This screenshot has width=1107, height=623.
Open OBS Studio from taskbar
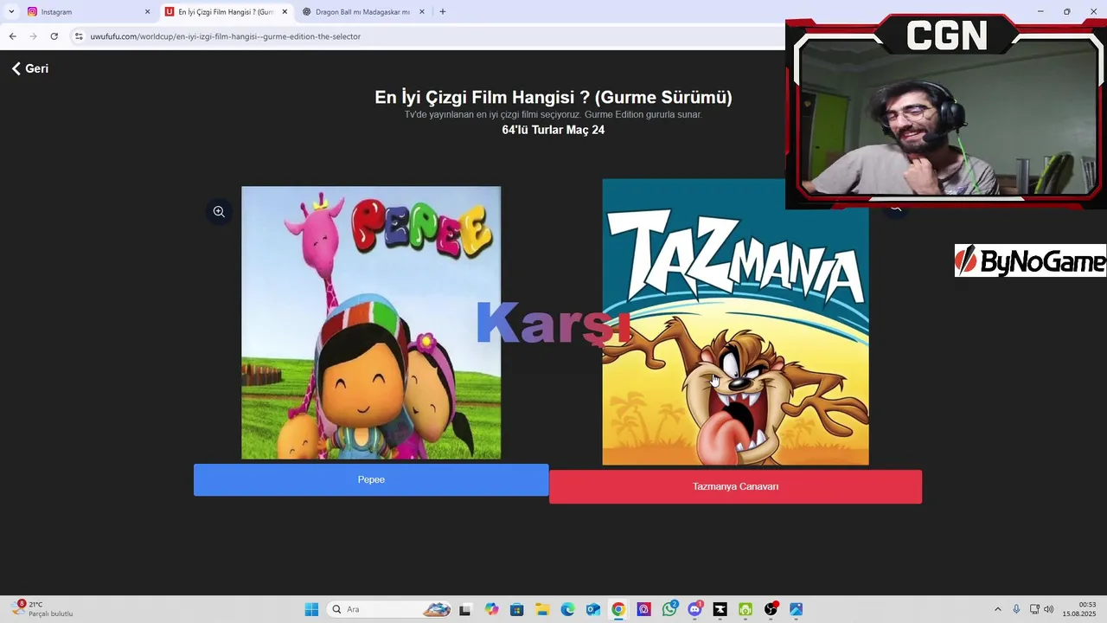click(x=771, y=609)
